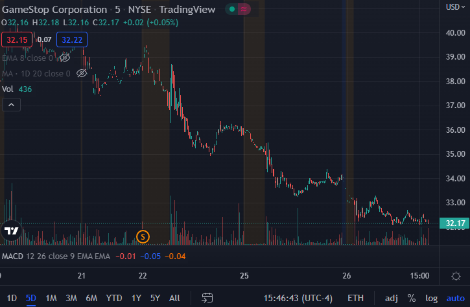Select the 1Y time range
This screenshot has height=307, width=470.
click(136, 298)
